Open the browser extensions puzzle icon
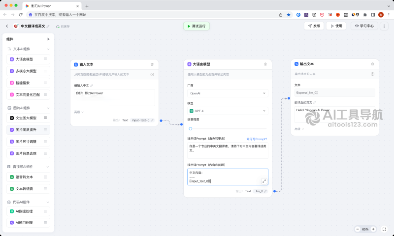The image size is (394, 236). pyautogui.click(x=365, y=15)
